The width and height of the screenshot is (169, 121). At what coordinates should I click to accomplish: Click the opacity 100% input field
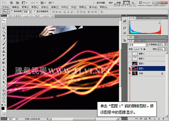coord(161,44)
